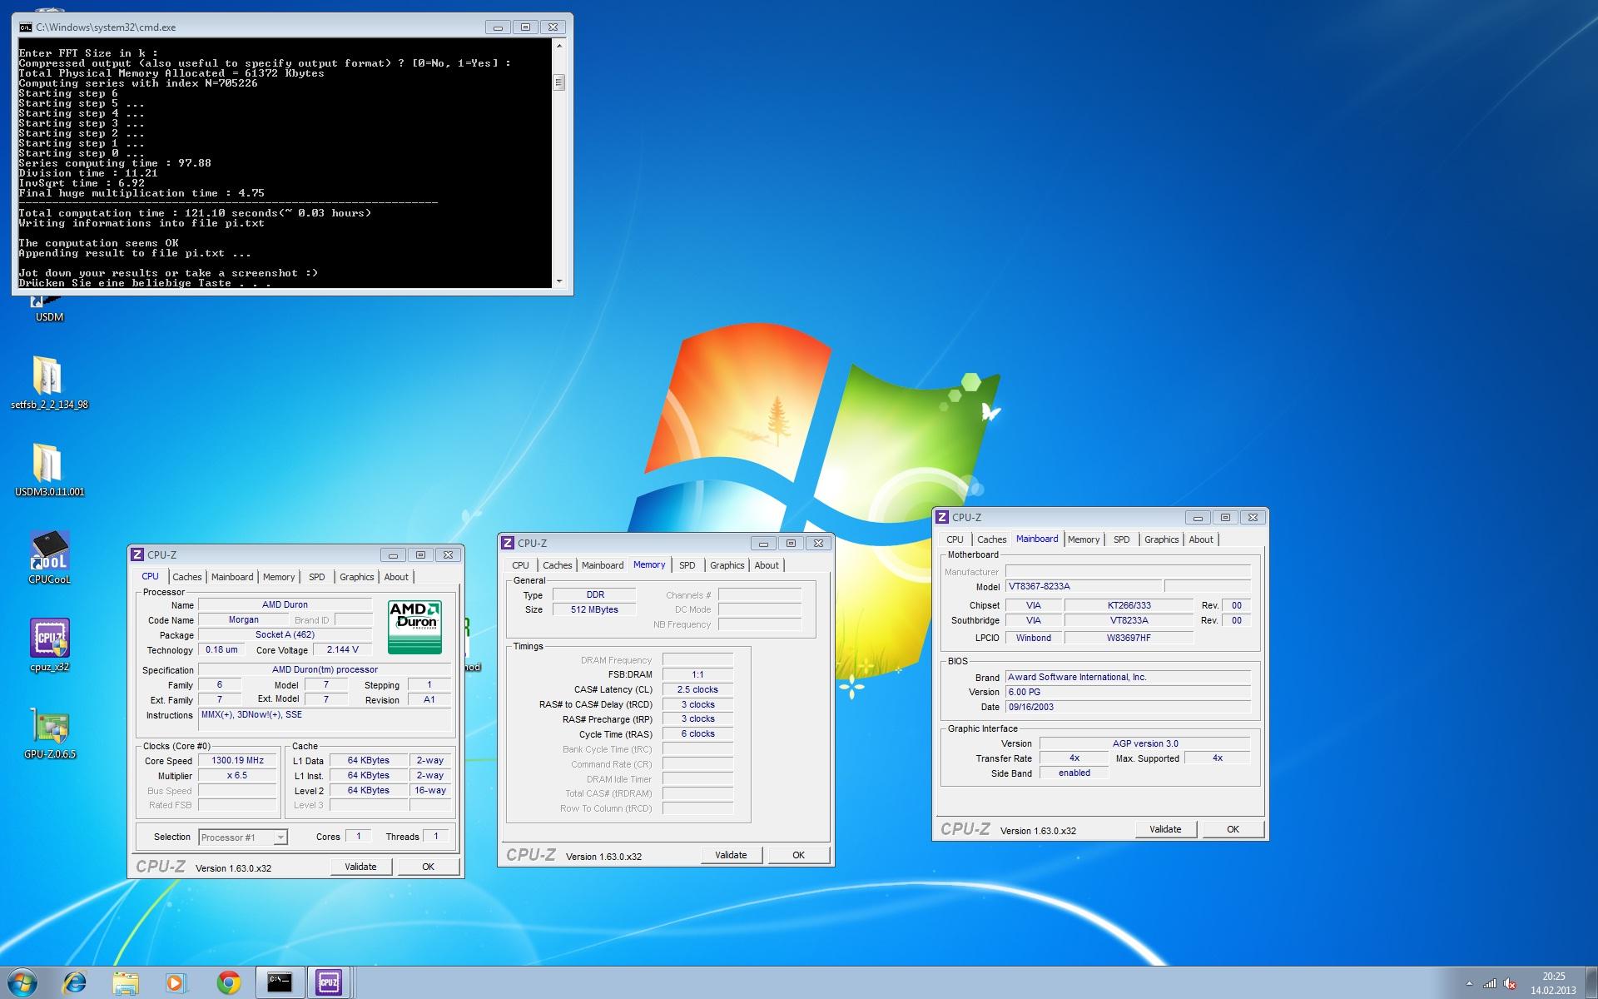The width and height of the screenshot is (1598, 999).
Task: Select Caches tab in the middle CPU-Z window
Action: (558, 565)
